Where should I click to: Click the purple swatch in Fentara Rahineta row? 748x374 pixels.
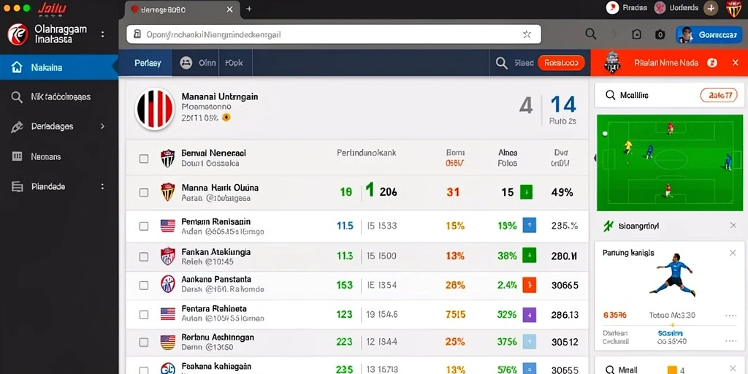530,315
